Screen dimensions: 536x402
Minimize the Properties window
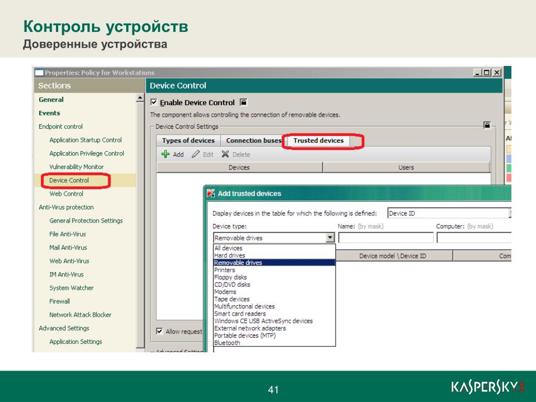[477, 72]
